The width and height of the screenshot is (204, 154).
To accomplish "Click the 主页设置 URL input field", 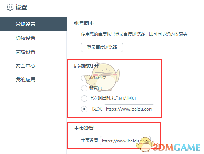I will pos(125,141).
